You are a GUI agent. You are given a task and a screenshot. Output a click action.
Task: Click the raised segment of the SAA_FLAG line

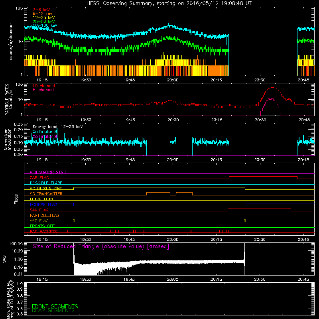[x=260, y=209]
